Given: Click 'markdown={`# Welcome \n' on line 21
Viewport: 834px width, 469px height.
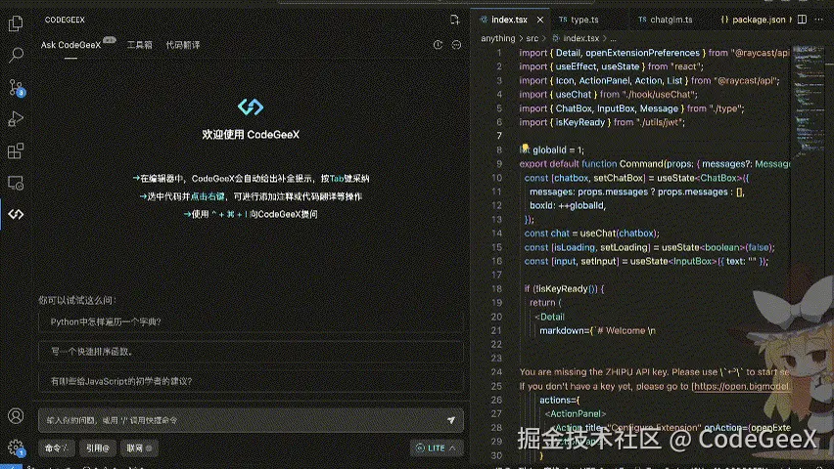Looking at the screenshot, I should click(x=597, y=330).
